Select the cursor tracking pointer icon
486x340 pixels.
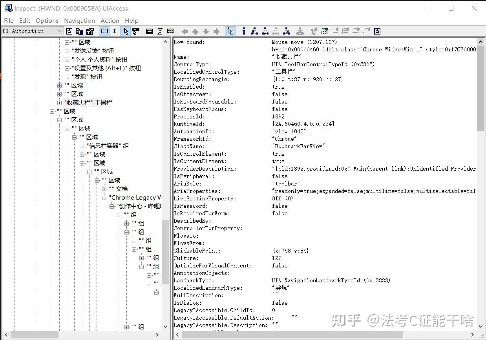pos(125,31)
